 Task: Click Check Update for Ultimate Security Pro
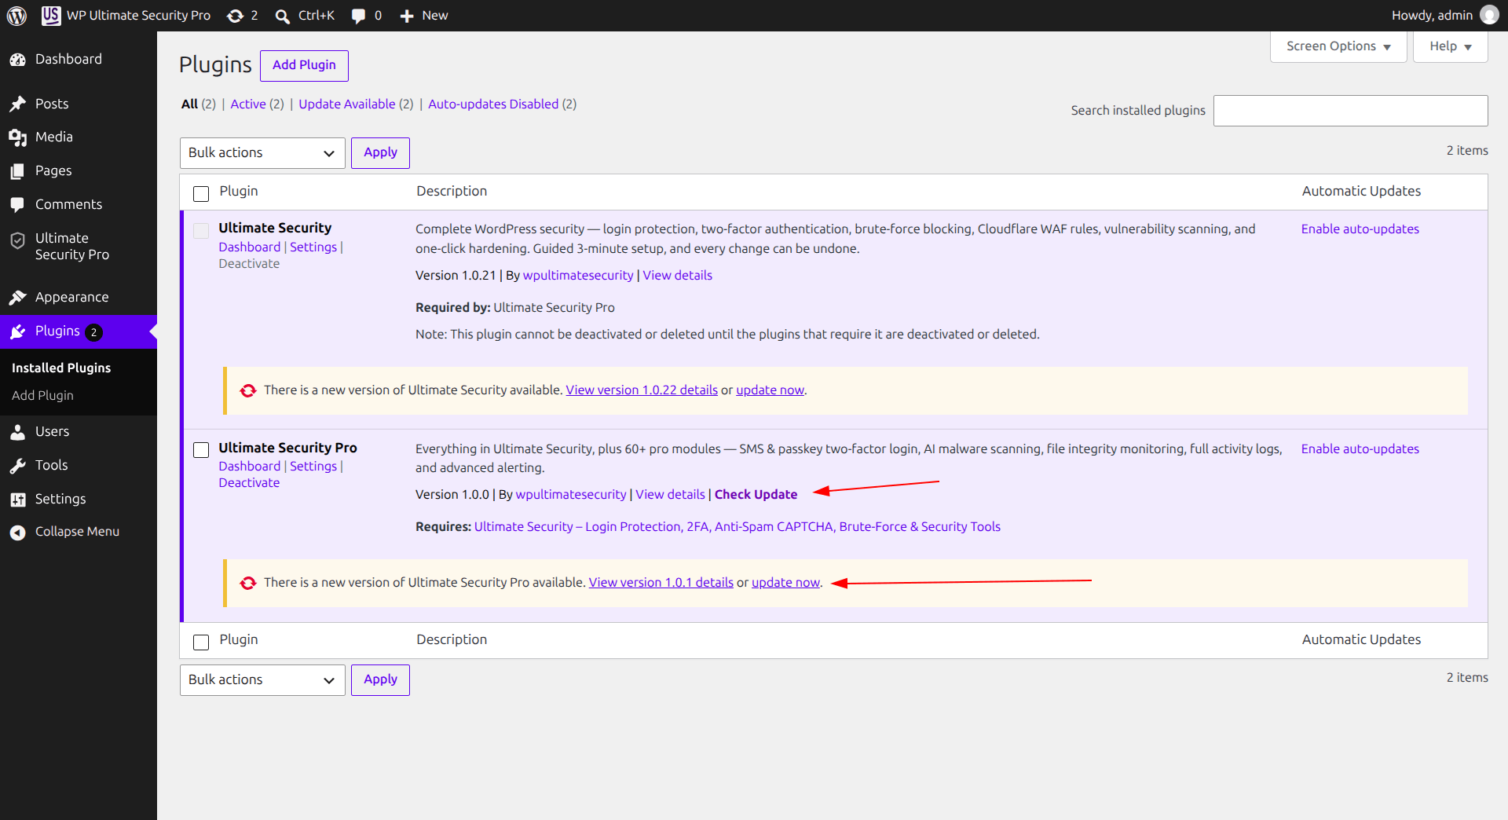[x=756, y=494]
